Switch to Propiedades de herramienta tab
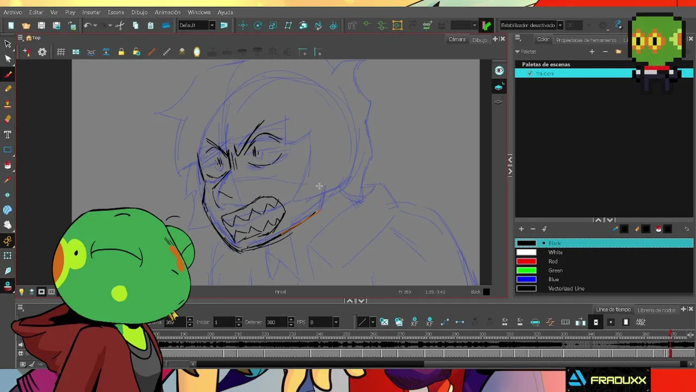Viewport: 696px width, 392px height. pos(586,40)
